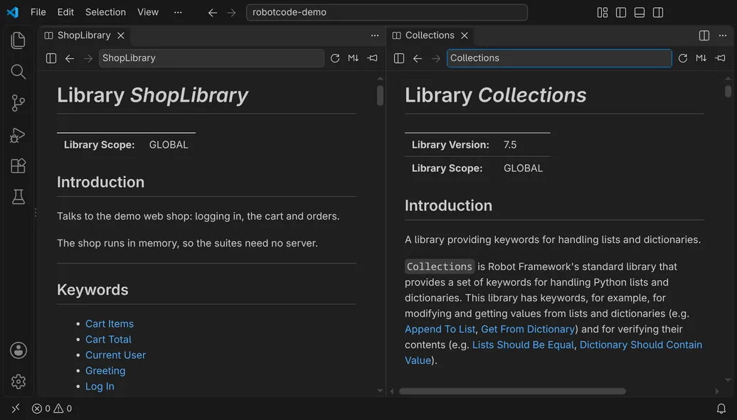
Task: Open more actions for Collections editor group
Action: [x=723, y=36]
